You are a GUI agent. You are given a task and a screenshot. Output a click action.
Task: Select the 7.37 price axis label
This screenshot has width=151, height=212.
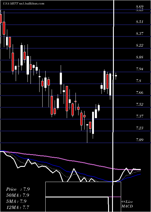coord(140,116)
